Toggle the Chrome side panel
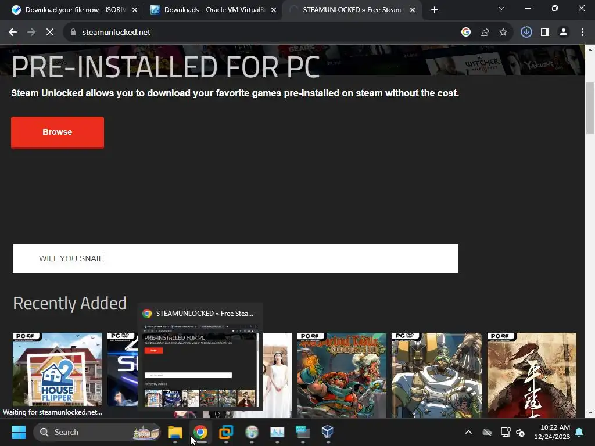The image size is (595, 446). coord(545,33)
